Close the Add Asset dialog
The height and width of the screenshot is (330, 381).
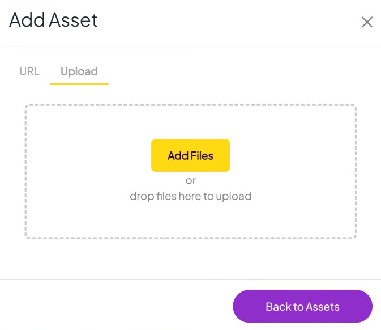[367, 22]
